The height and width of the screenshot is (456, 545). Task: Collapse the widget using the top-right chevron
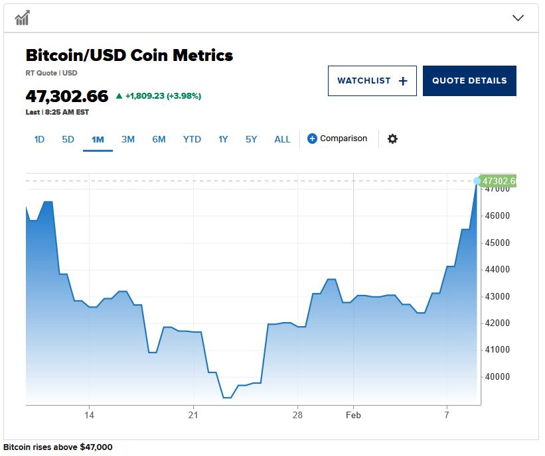pos(518,18)
